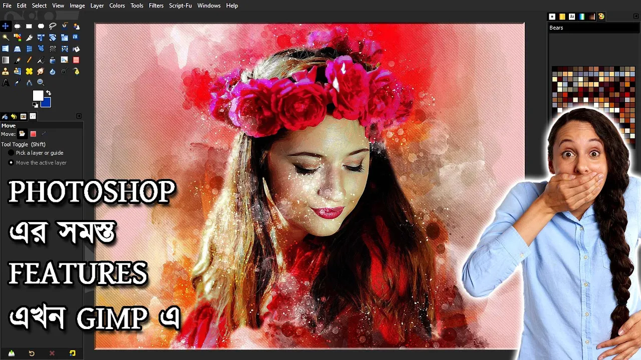The image size is (641, 360).
Task: Select the Move tool
Action: tap(6, 26)
